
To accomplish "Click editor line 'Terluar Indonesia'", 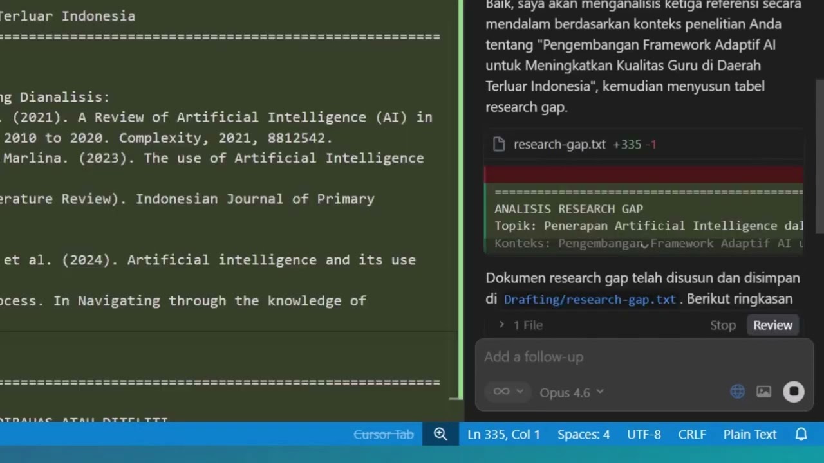I will coord(68,17).
